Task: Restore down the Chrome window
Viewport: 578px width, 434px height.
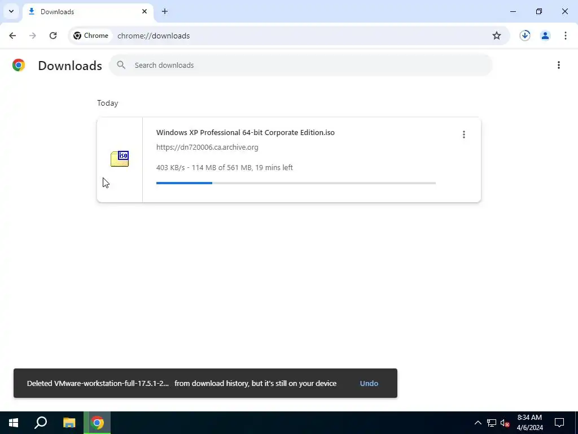Action: 539,11
